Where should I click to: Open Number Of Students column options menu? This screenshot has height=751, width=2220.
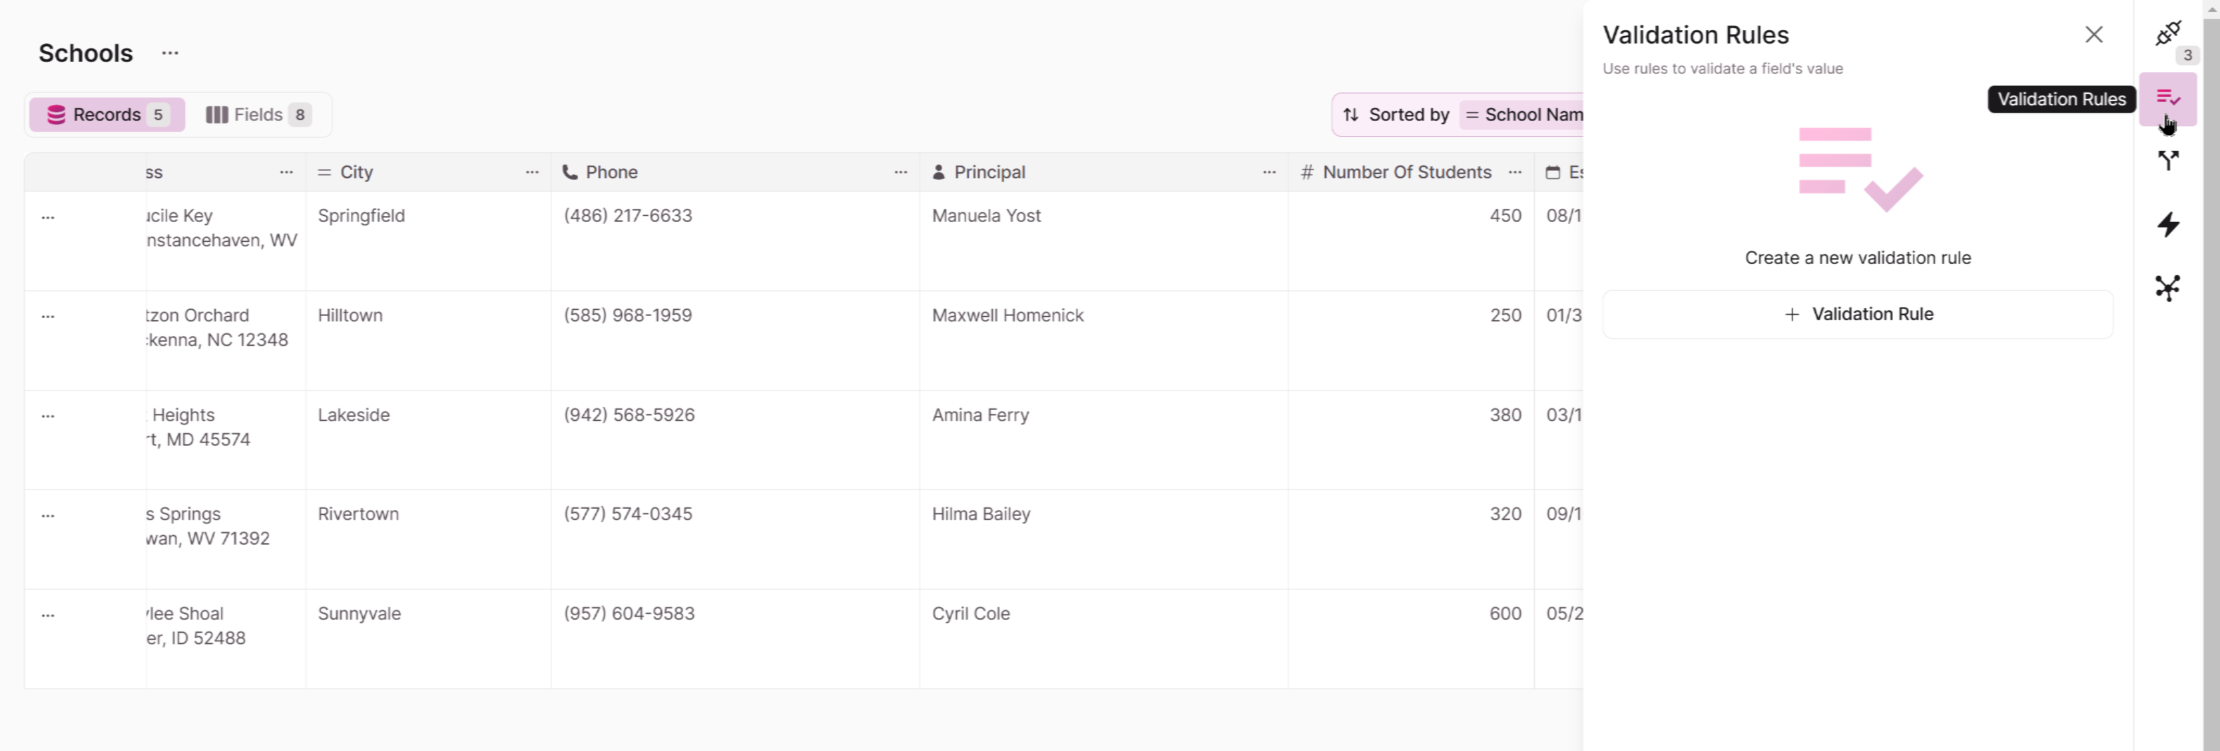pos(1514,172)
